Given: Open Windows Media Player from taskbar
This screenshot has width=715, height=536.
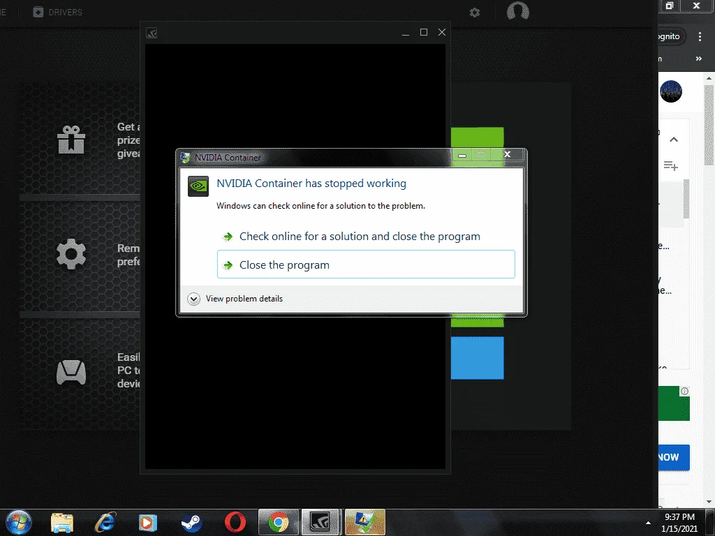Looking at the screenshot, I should click(147, 523).
